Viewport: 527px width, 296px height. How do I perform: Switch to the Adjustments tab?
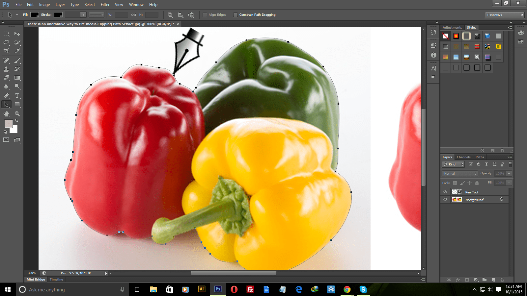[x=452, y=28]
